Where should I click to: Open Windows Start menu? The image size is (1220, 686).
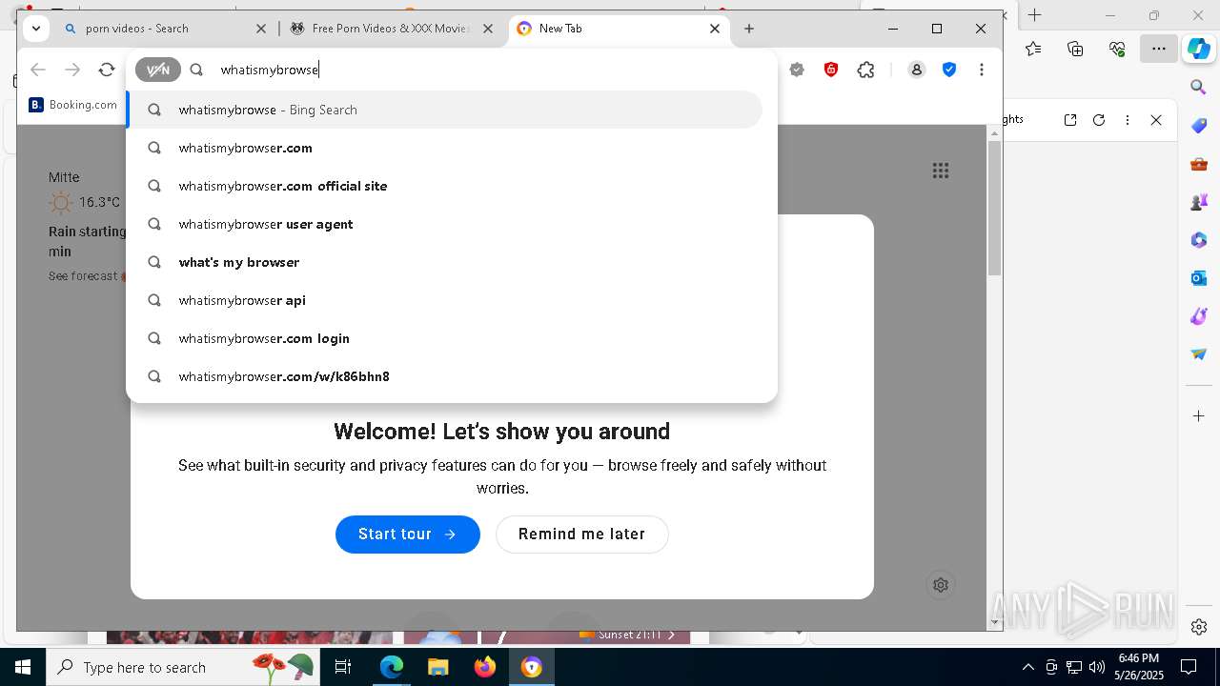click(23, 667)
